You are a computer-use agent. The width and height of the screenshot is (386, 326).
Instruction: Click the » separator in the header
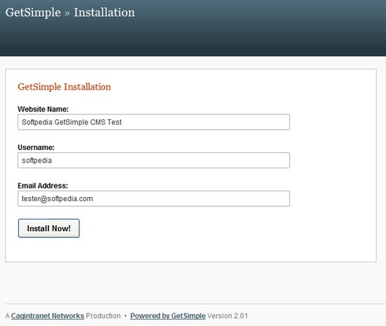[x=67, y=13]
